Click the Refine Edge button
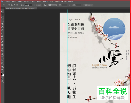This screenshot has height=103, width=131. point(88,5)
